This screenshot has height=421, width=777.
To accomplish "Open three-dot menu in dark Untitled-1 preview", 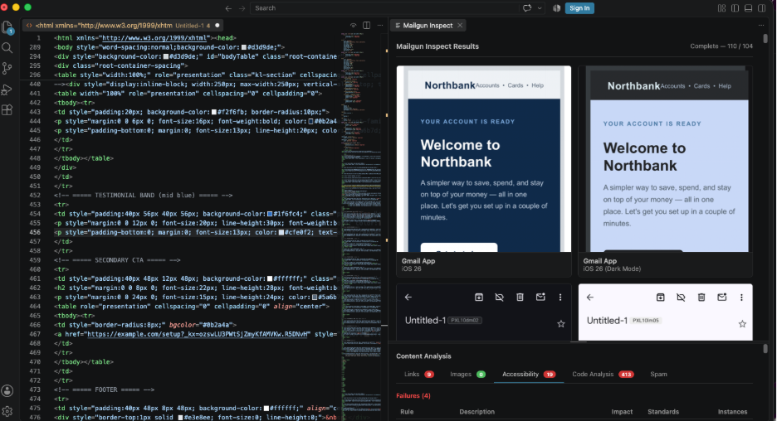I will (560, 298).
